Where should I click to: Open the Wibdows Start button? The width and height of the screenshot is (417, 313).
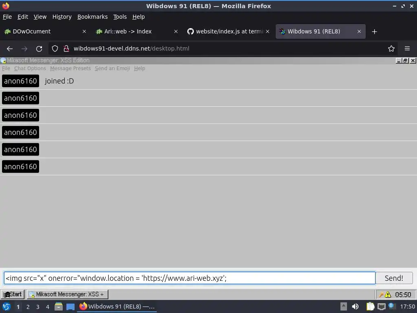[x=13, y=294]
